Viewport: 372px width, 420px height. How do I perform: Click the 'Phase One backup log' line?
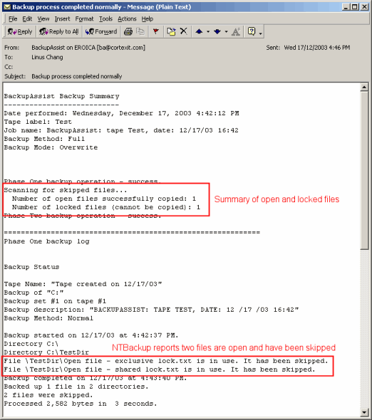click(46, 241)
